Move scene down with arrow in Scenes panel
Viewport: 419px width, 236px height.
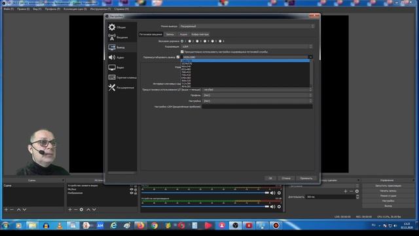pyautogui.click(x=24, y=210)
